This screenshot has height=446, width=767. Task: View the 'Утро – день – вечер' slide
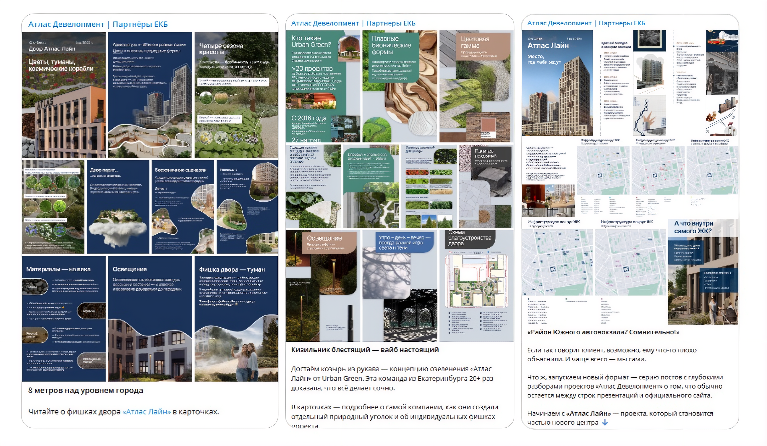[400, 286]
